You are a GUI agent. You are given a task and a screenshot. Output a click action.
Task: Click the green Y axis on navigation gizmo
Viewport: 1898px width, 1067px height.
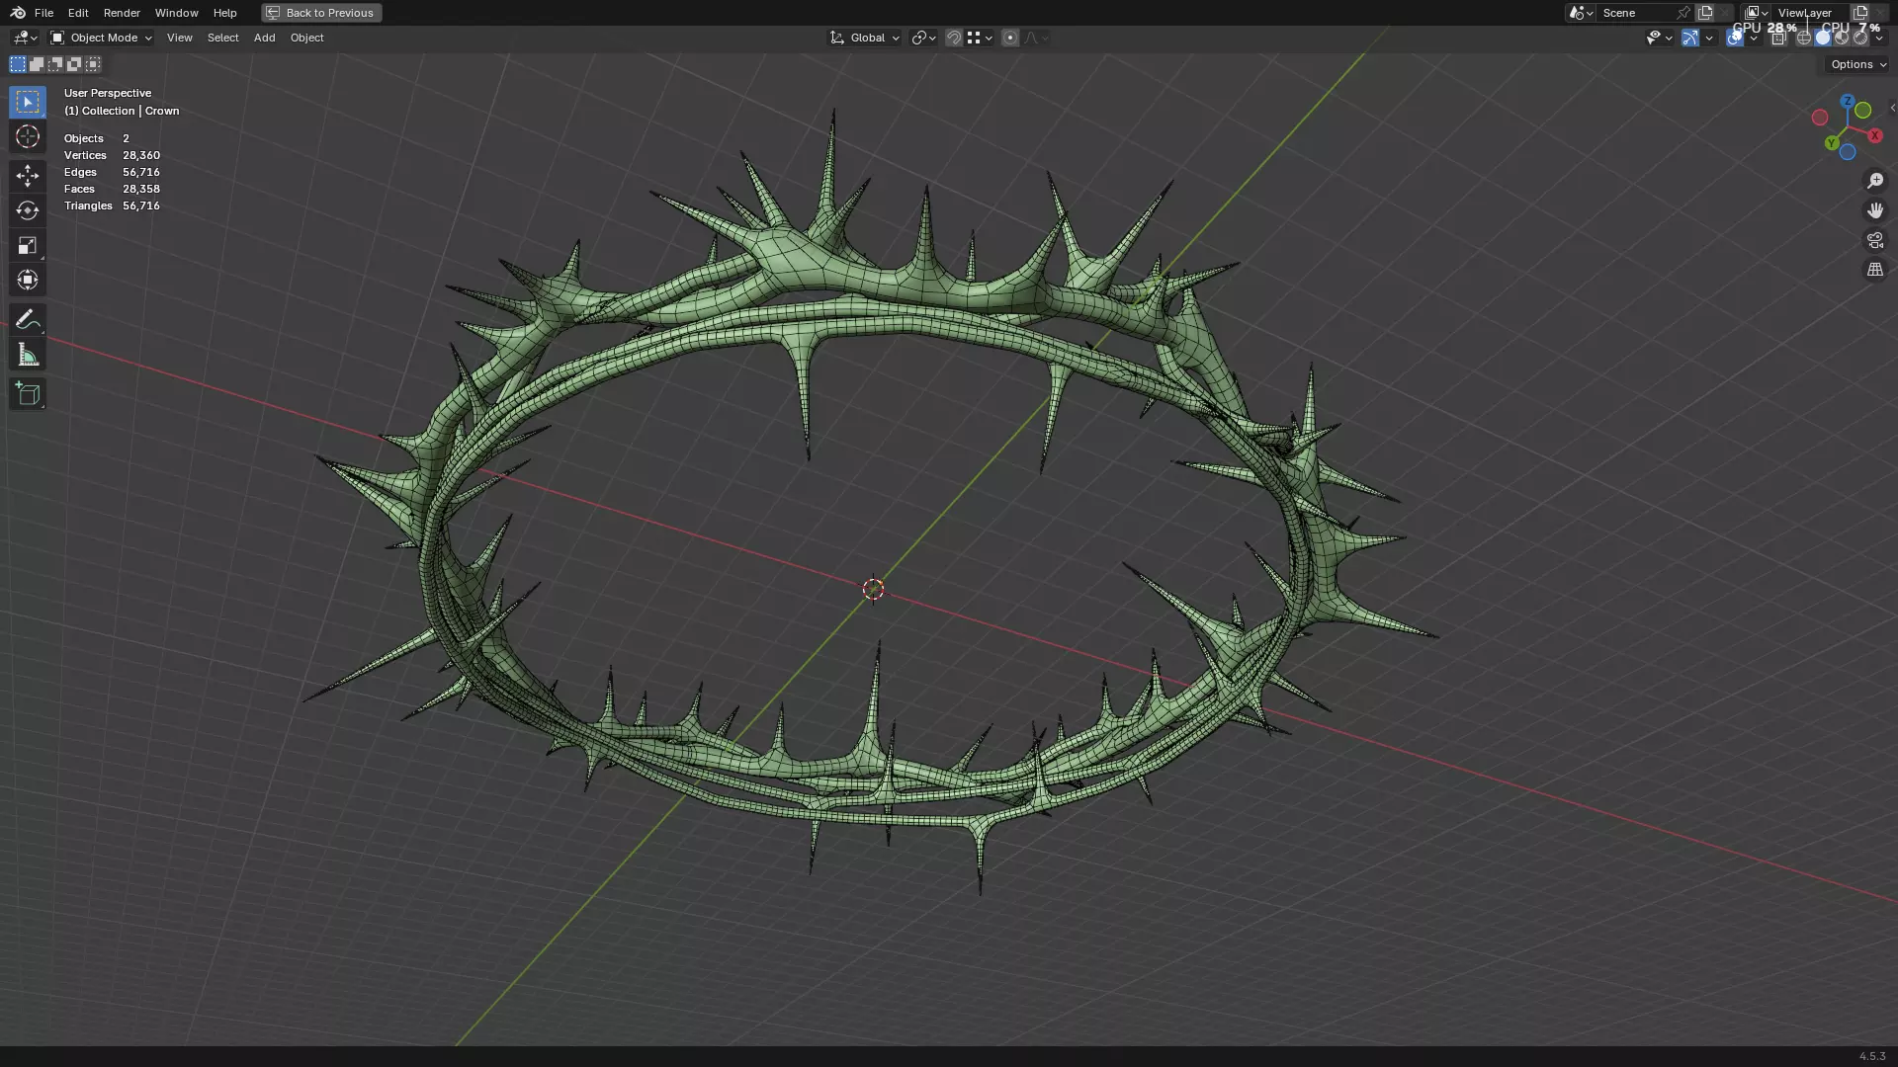coord(1832,143)
